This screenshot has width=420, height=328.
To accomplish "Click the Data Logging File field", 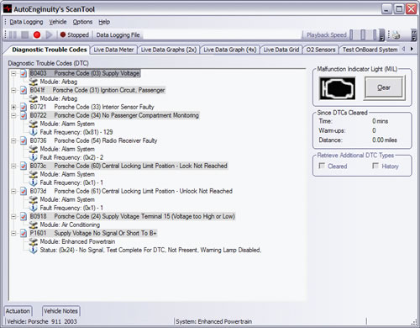I will click(222, 35).
